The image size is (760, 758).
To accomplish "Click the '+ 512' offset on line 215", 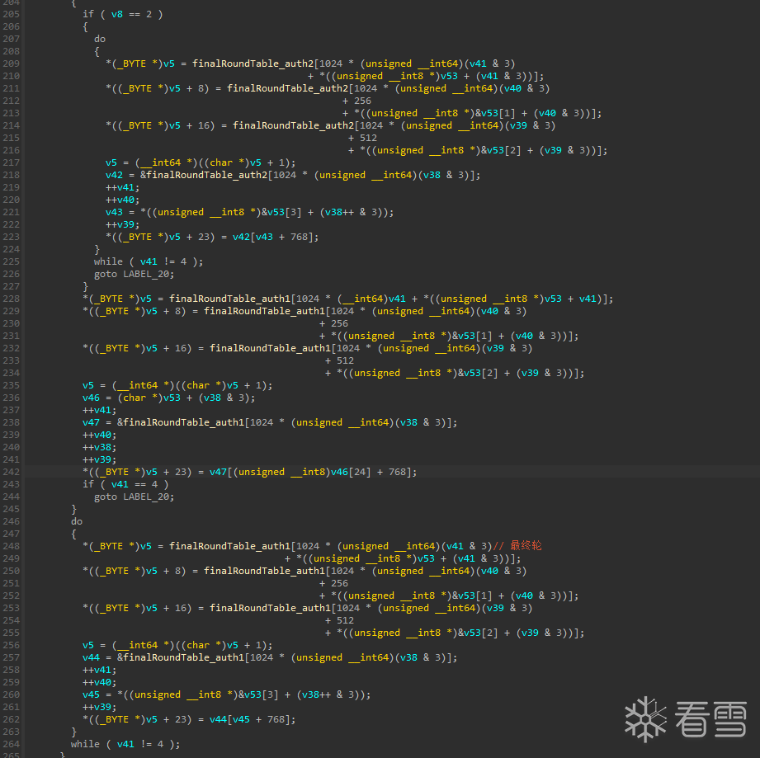I will [362, 138].
